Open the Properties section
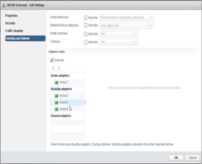Image resolution: width=202 pixels, height=164 pixels. click(x=11, y=16)
